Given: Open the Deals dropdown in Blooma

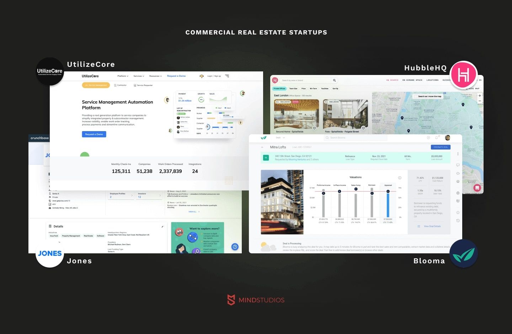Looking at the screenshot, I should point(281,138).
